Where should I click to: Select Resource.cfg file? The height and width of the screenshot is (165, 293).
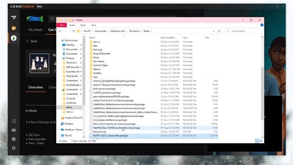pyautogui.click(x=99, y=132)
